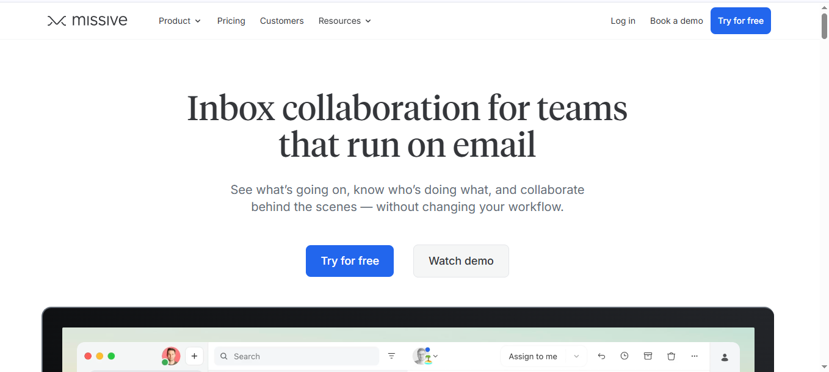Image resolution: width=829 pixels, height=372 pixels.
Task: Click the user avatar next to the plus button
Action: click(171, 356)
